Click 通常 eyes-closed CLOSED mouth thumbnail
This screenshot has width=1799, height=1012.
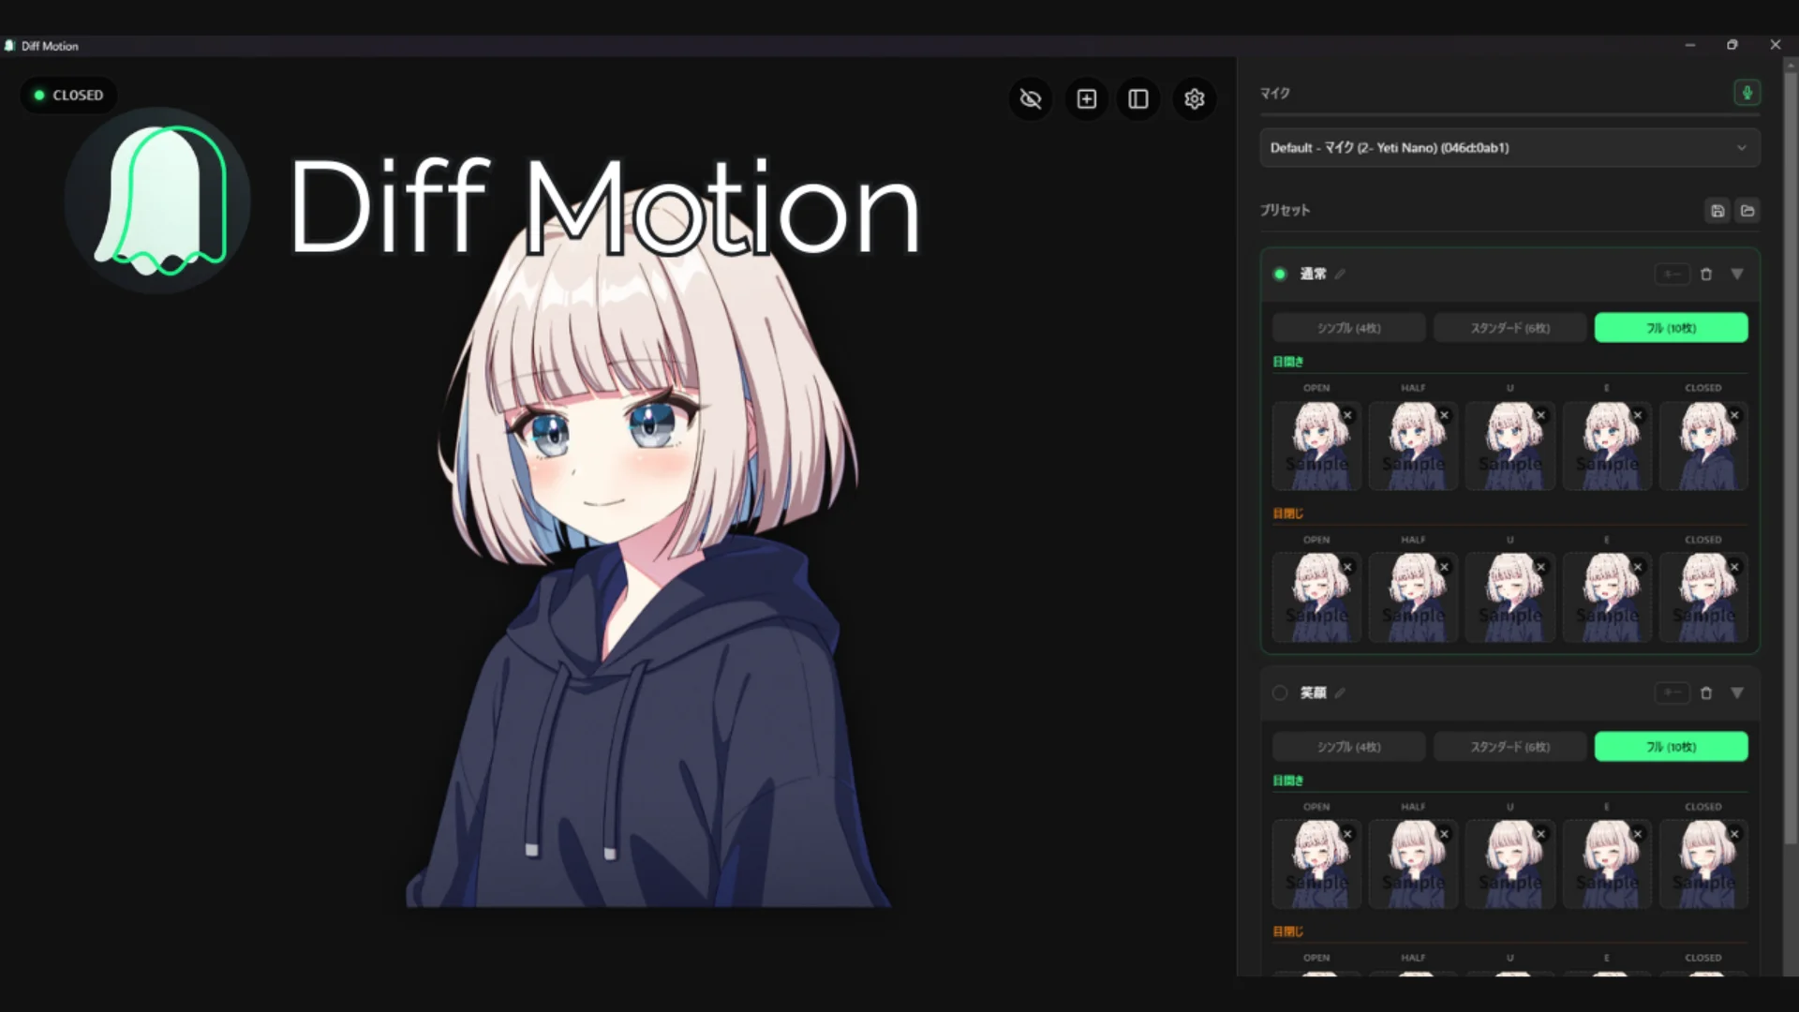(x=1703, y=598)
